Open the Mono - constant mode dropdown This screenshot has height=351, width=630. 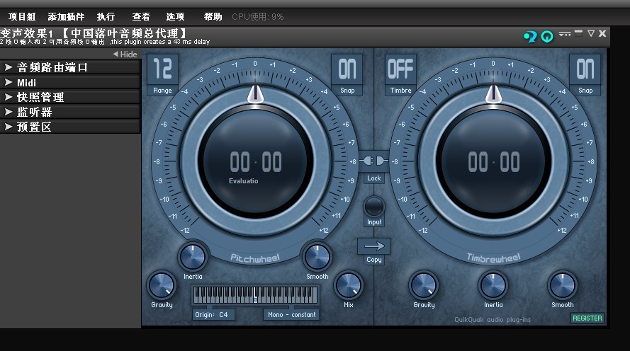tap(292, 314)
